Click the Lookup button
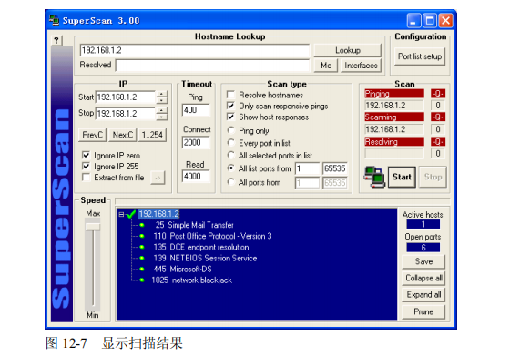This screenshot has width=520, height=357. (348, 50)
